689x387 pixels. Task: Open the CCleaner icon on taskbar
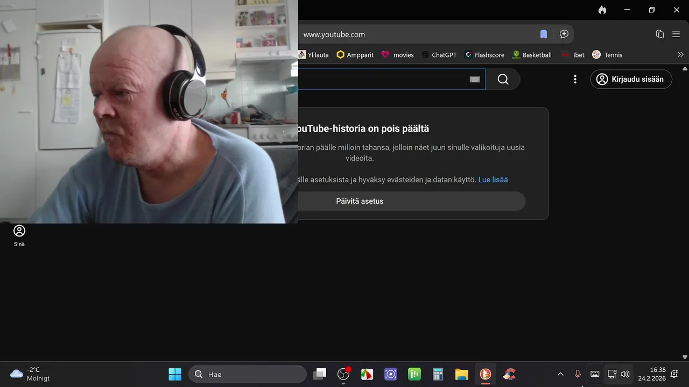pyautogui.click(x=509, y=374)
